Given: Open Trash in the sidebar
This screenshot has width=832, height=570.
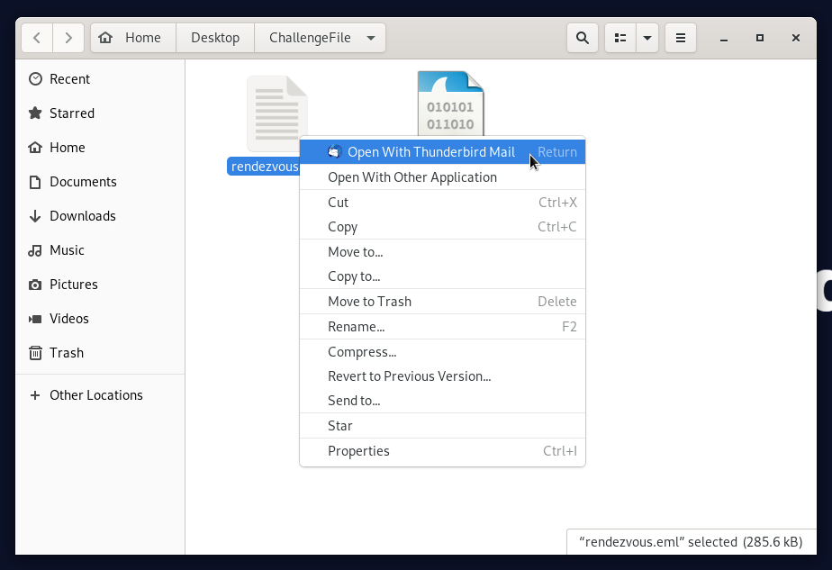Looking at the screenshot, I should (x=67, y=353).
